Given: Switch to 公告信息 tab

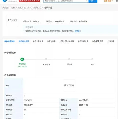Looking at the screenshot, I should (111, 41).
